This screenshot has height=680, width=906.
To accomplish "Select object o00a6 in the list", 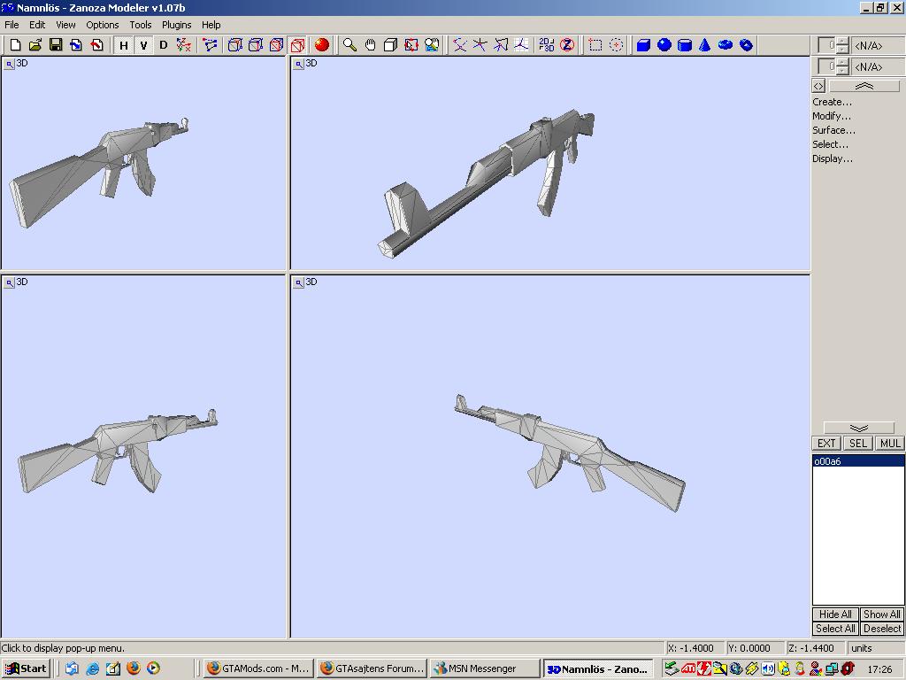I will [x=827, y=461].
